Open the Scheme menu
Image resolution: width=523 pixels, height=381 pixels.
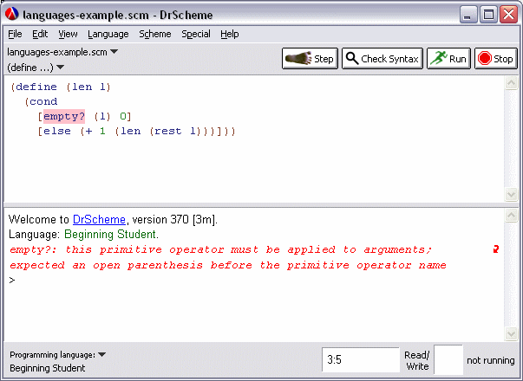(155, 34)
